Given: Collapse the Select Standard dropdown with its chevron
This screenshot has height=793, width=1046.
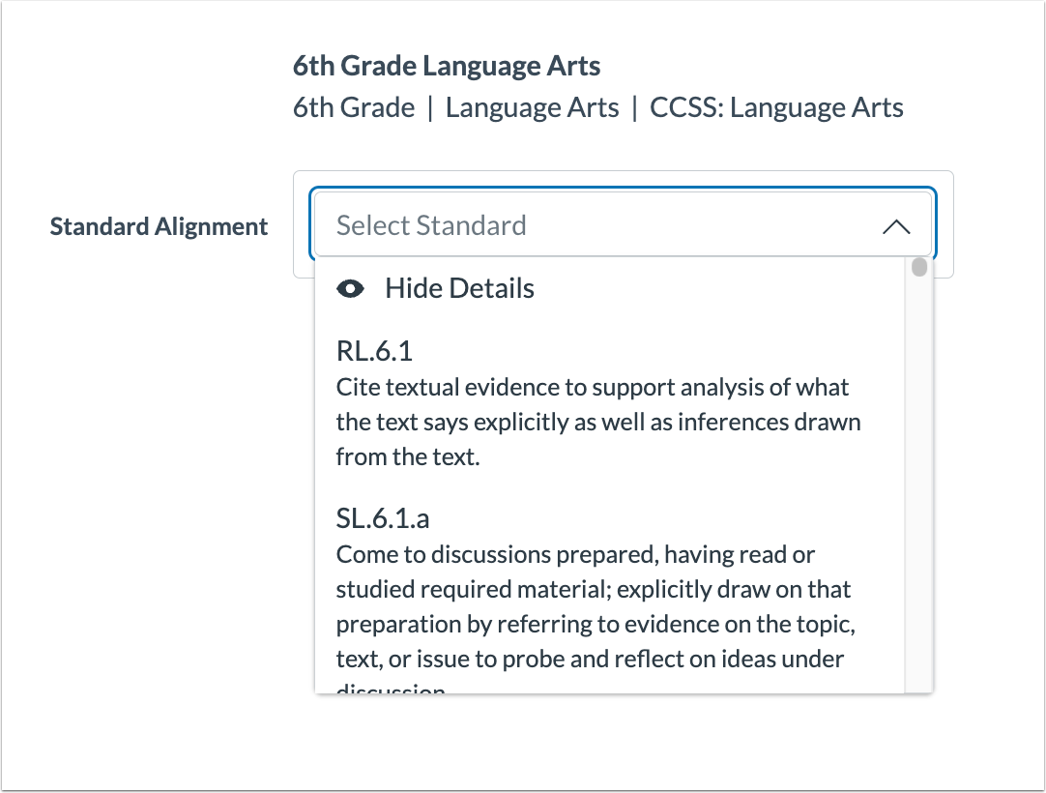Looking at the screenshot, I should [x=897, y=225].
